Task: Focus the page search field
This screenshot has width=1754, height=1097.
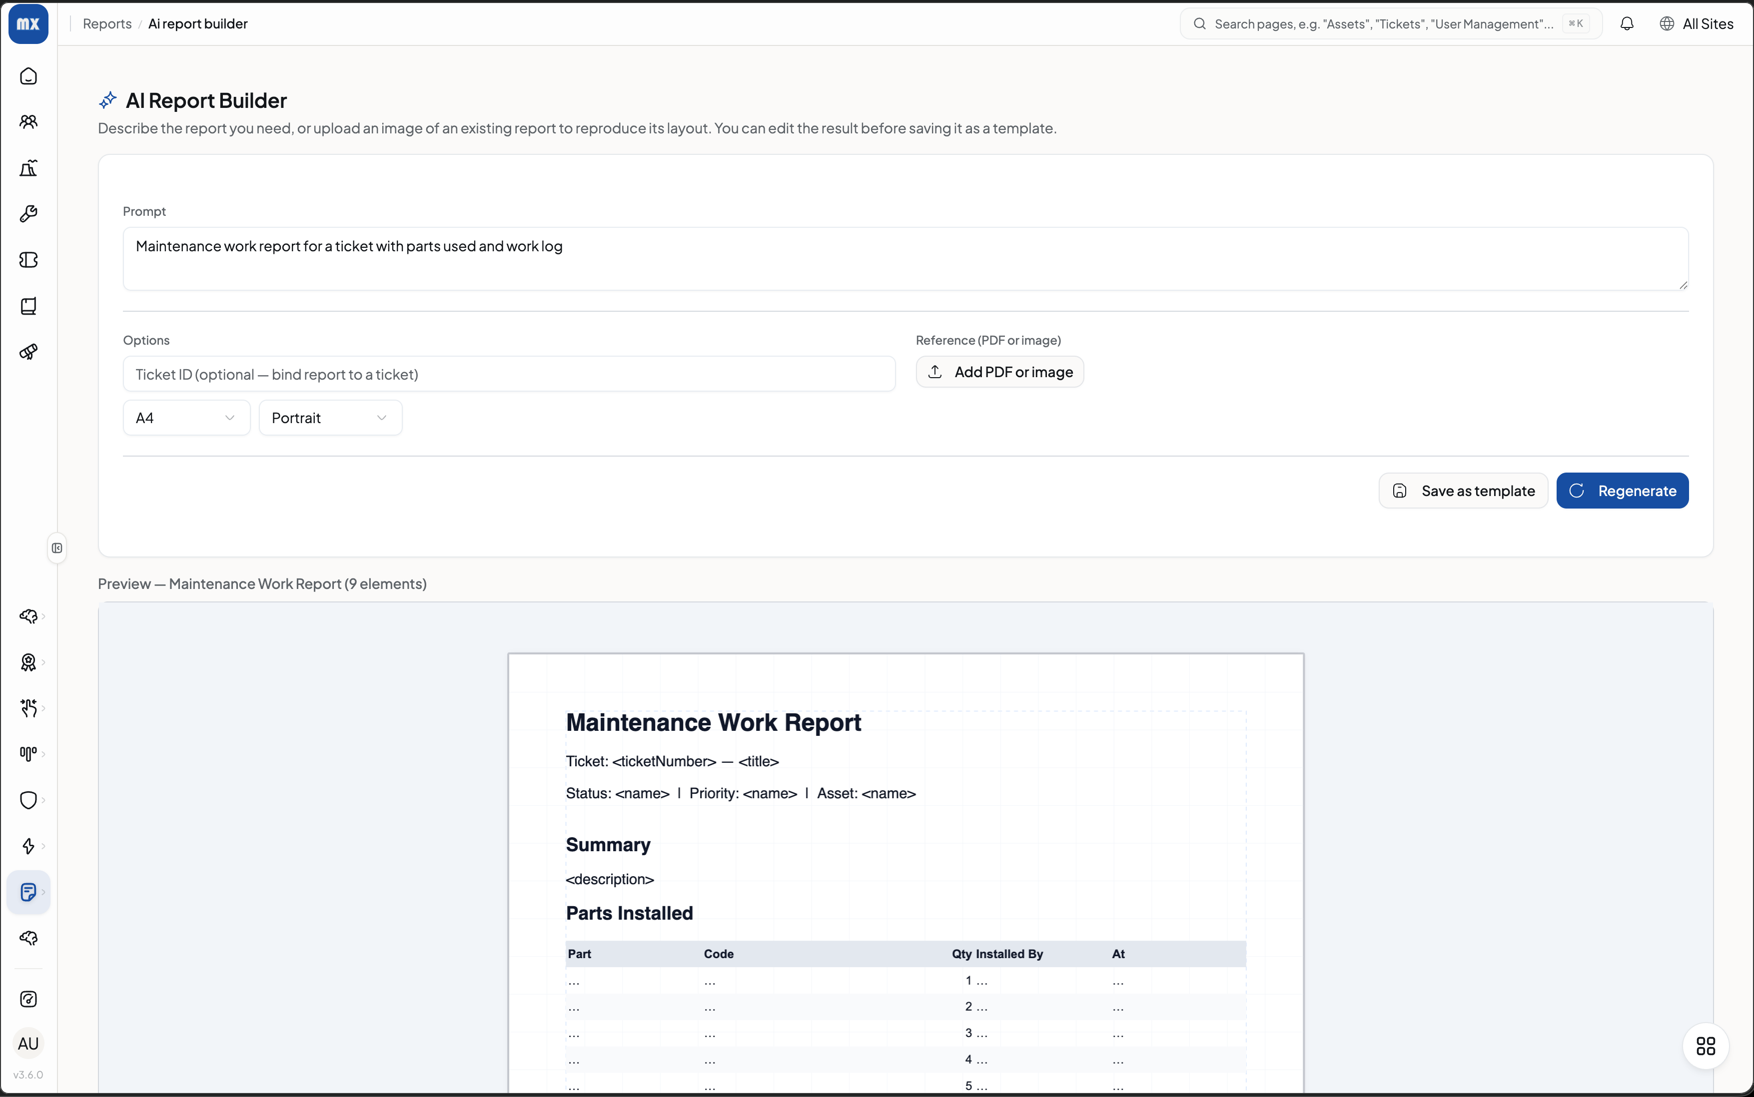Action: pyautogui.click(x=1390, y=24)
